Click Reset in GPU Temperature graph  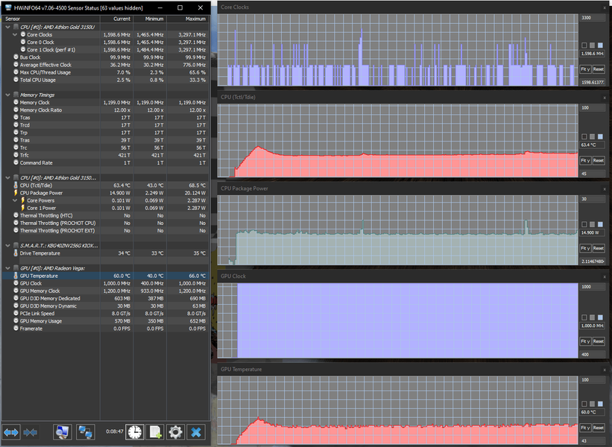pos(599,428)
